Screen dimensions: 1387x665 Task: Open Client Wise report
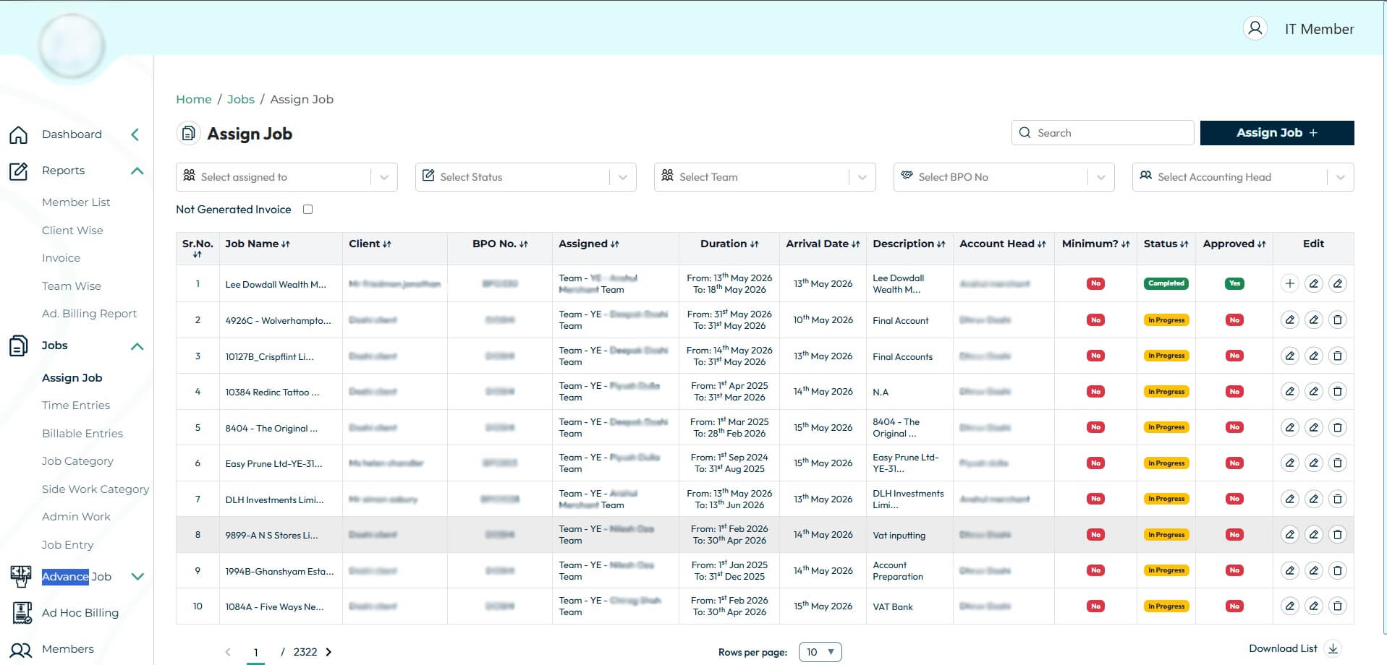[72, 231]
